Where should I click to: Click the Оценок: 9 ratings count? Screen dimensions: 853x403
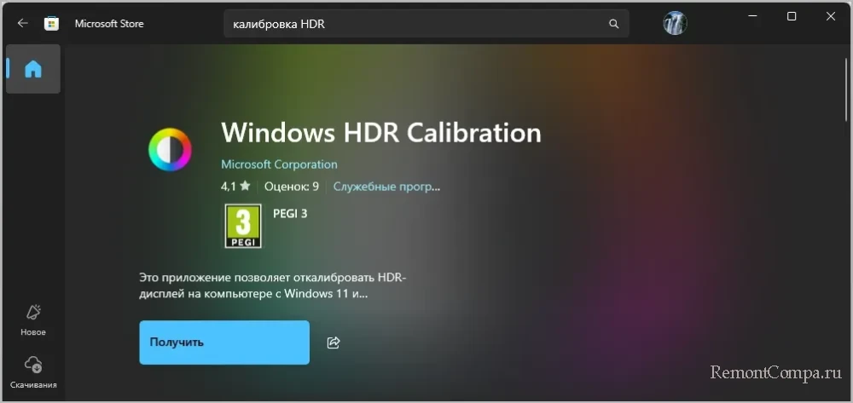pos(292,187)
